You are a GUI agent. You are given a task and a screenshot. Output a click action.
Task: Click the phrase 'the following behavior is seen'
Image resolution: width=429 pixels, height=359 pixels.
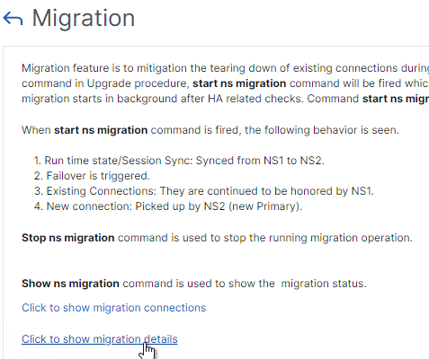pyautogui.click(x=322, y=130)
